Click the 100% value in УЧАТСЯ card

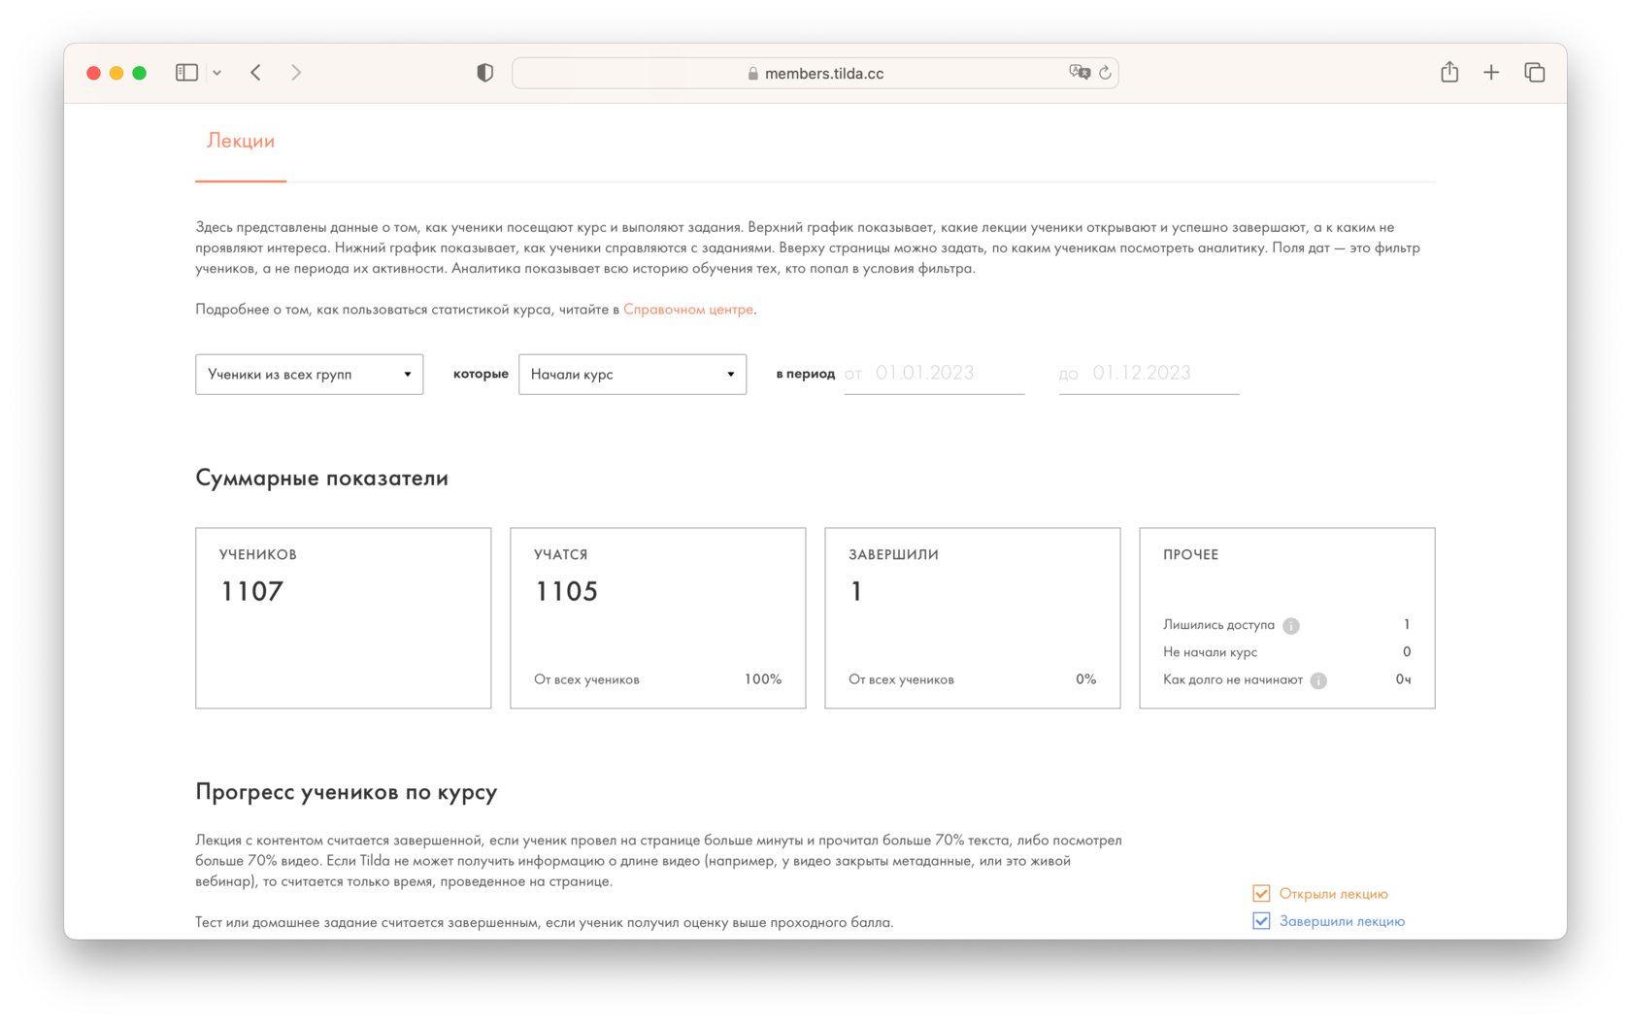pyautogui.click(x=763, y=679)
